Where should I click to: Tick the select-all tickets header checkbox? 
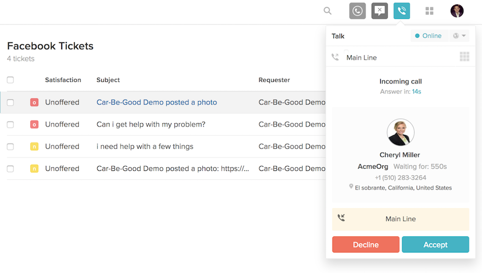[x=11, y=80]
